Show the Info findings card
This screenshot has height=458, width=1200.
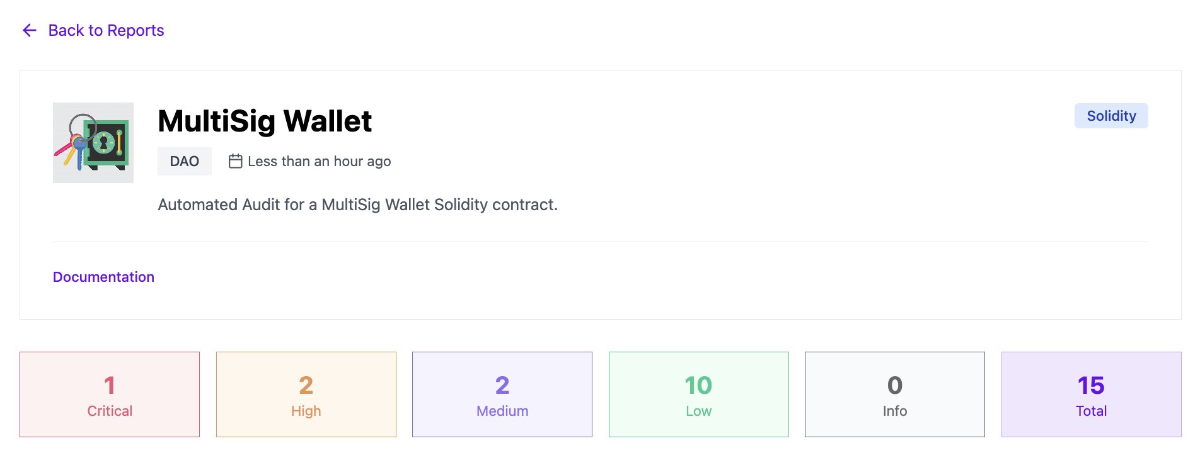click(x=894, y=394)
